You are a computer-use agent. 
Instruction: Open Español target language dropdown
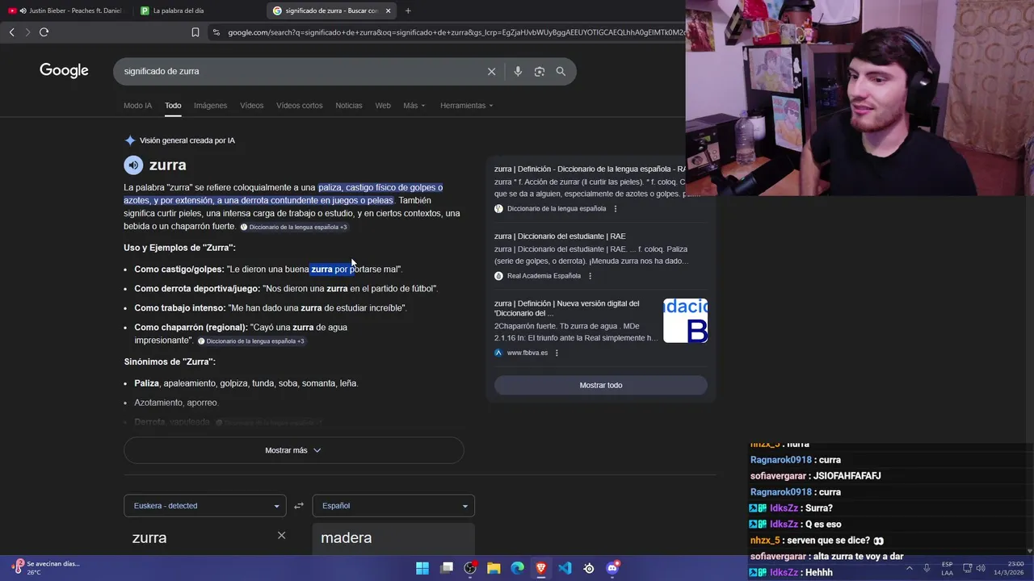click(x=393, y=506)
